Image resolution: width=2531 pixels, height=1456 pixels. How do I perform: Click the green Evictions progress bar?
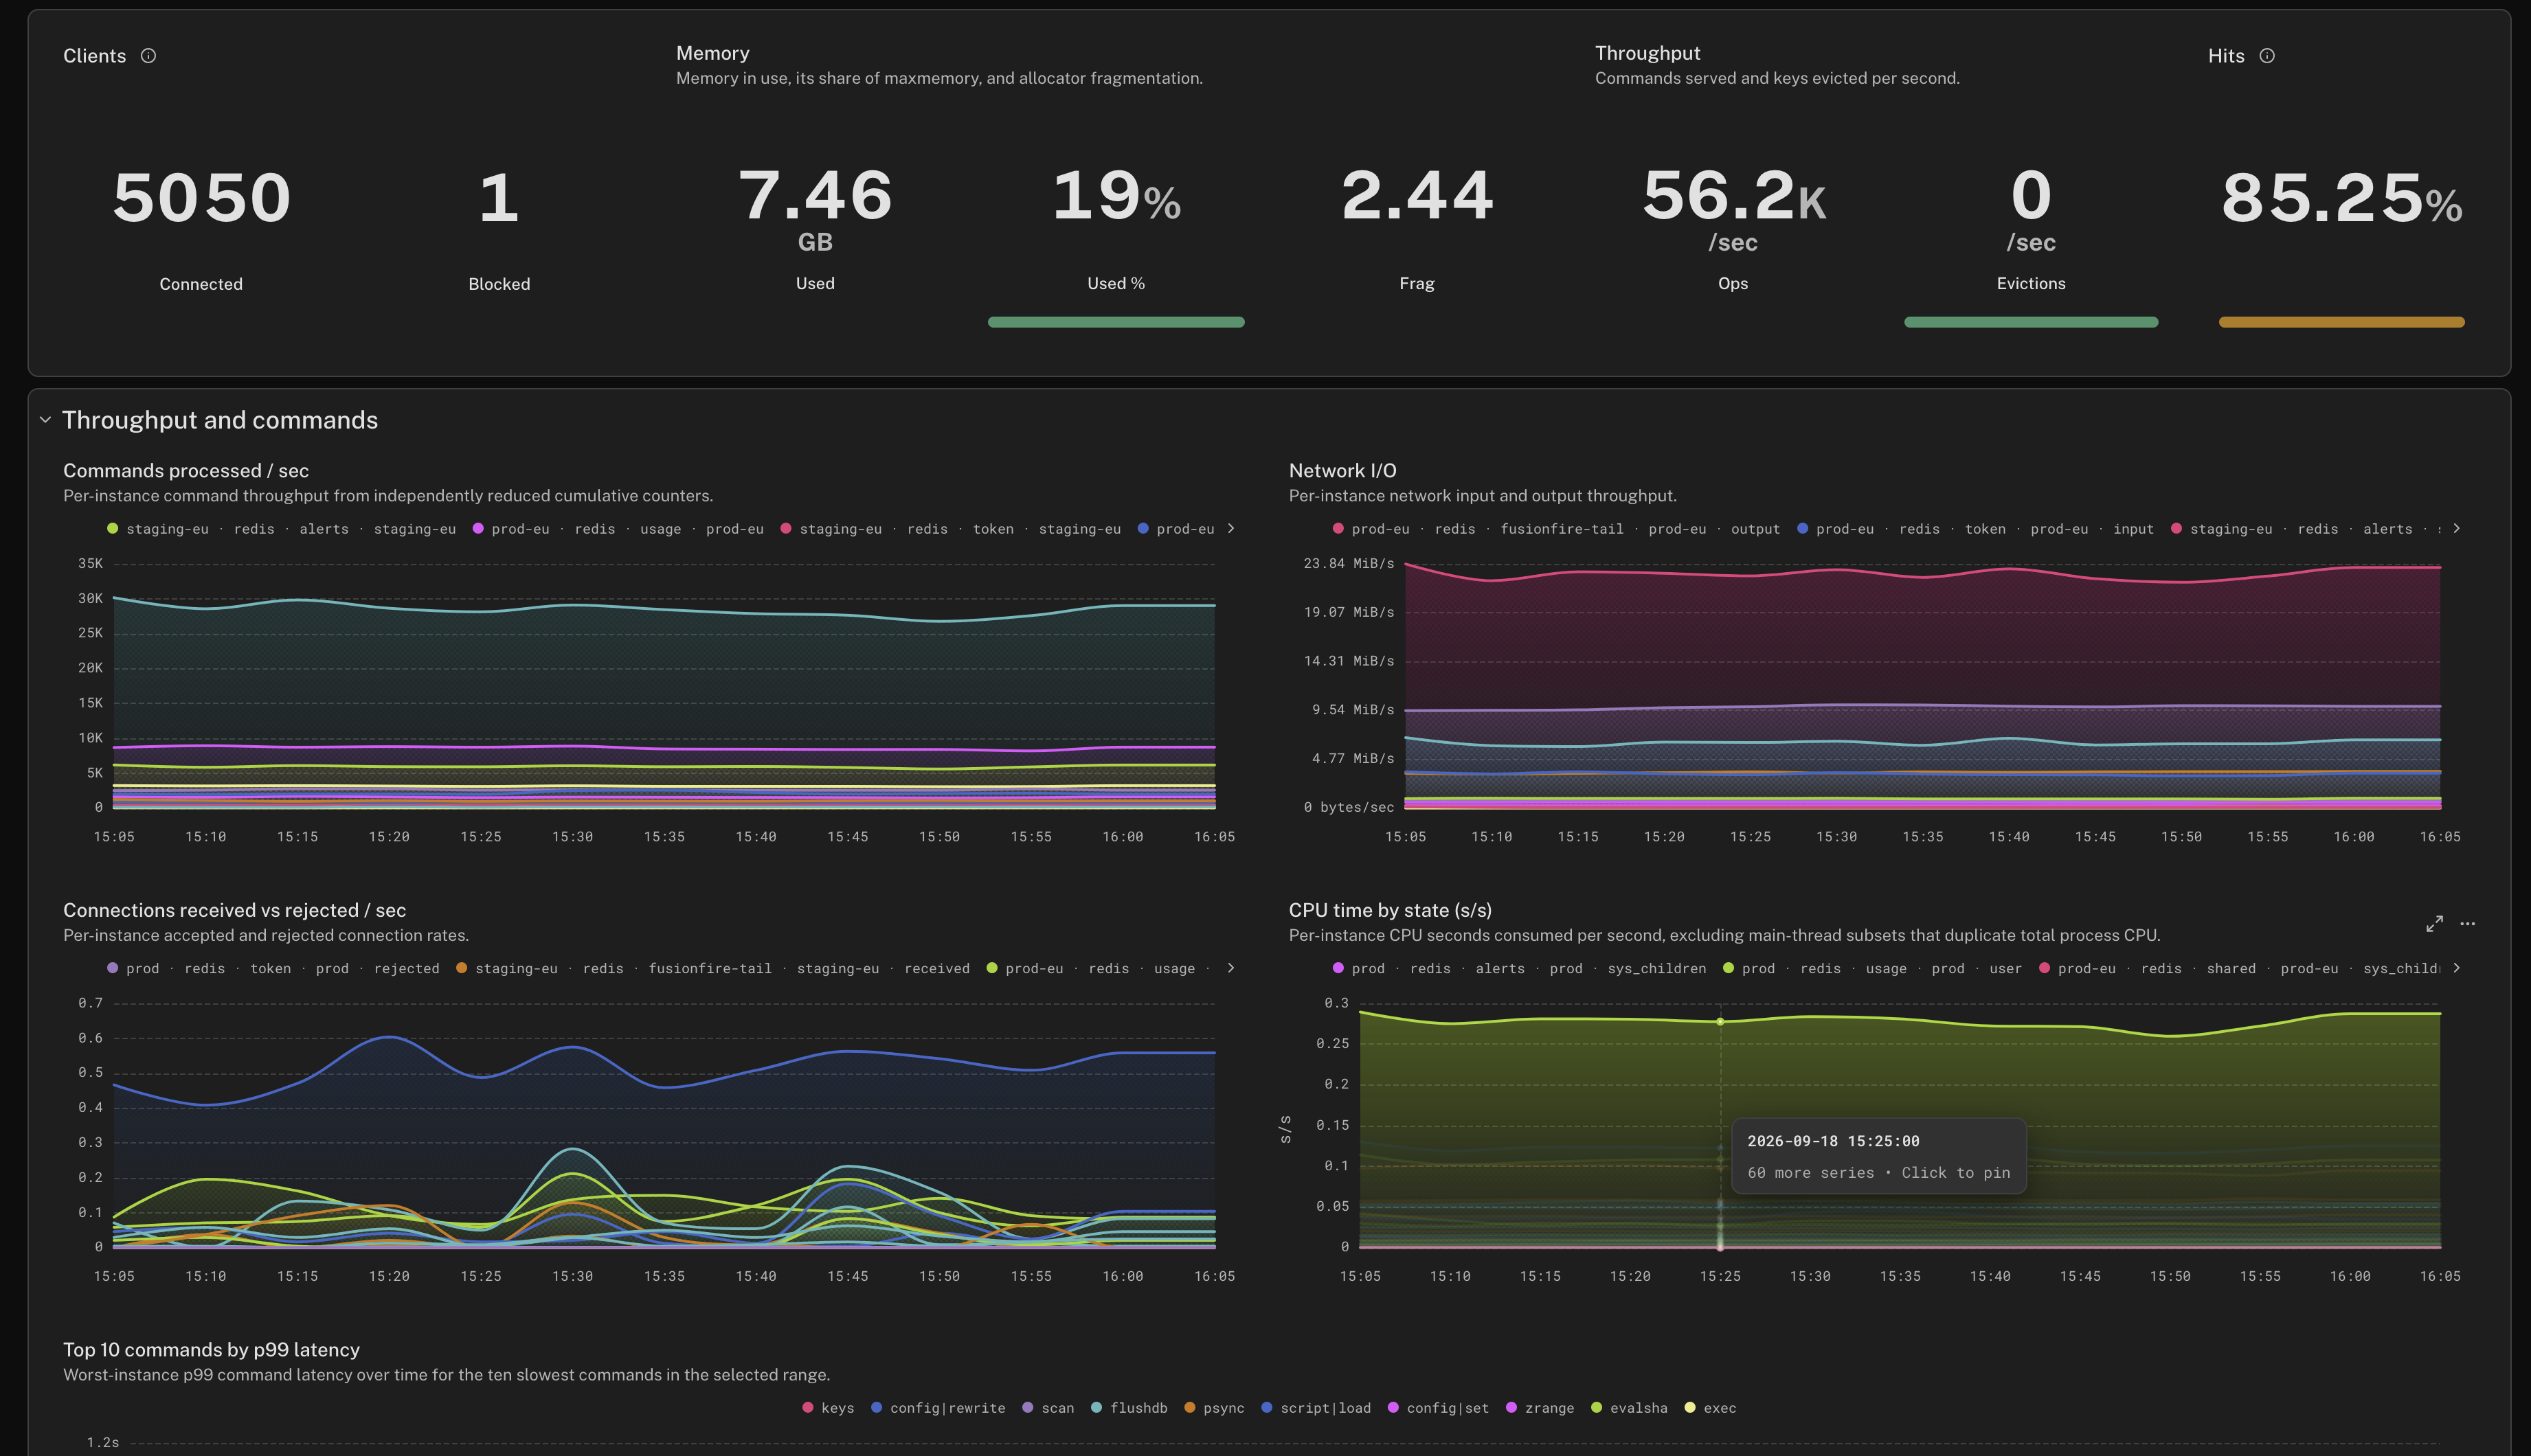[x=2031, y=322]
